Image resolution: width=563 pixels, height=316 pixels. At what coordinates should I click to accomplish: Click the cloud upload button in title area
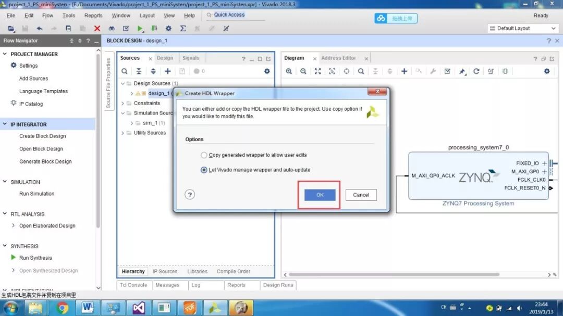396,18
